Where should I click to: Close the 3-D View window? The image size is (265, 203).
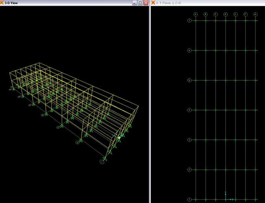tap(146, 3)
